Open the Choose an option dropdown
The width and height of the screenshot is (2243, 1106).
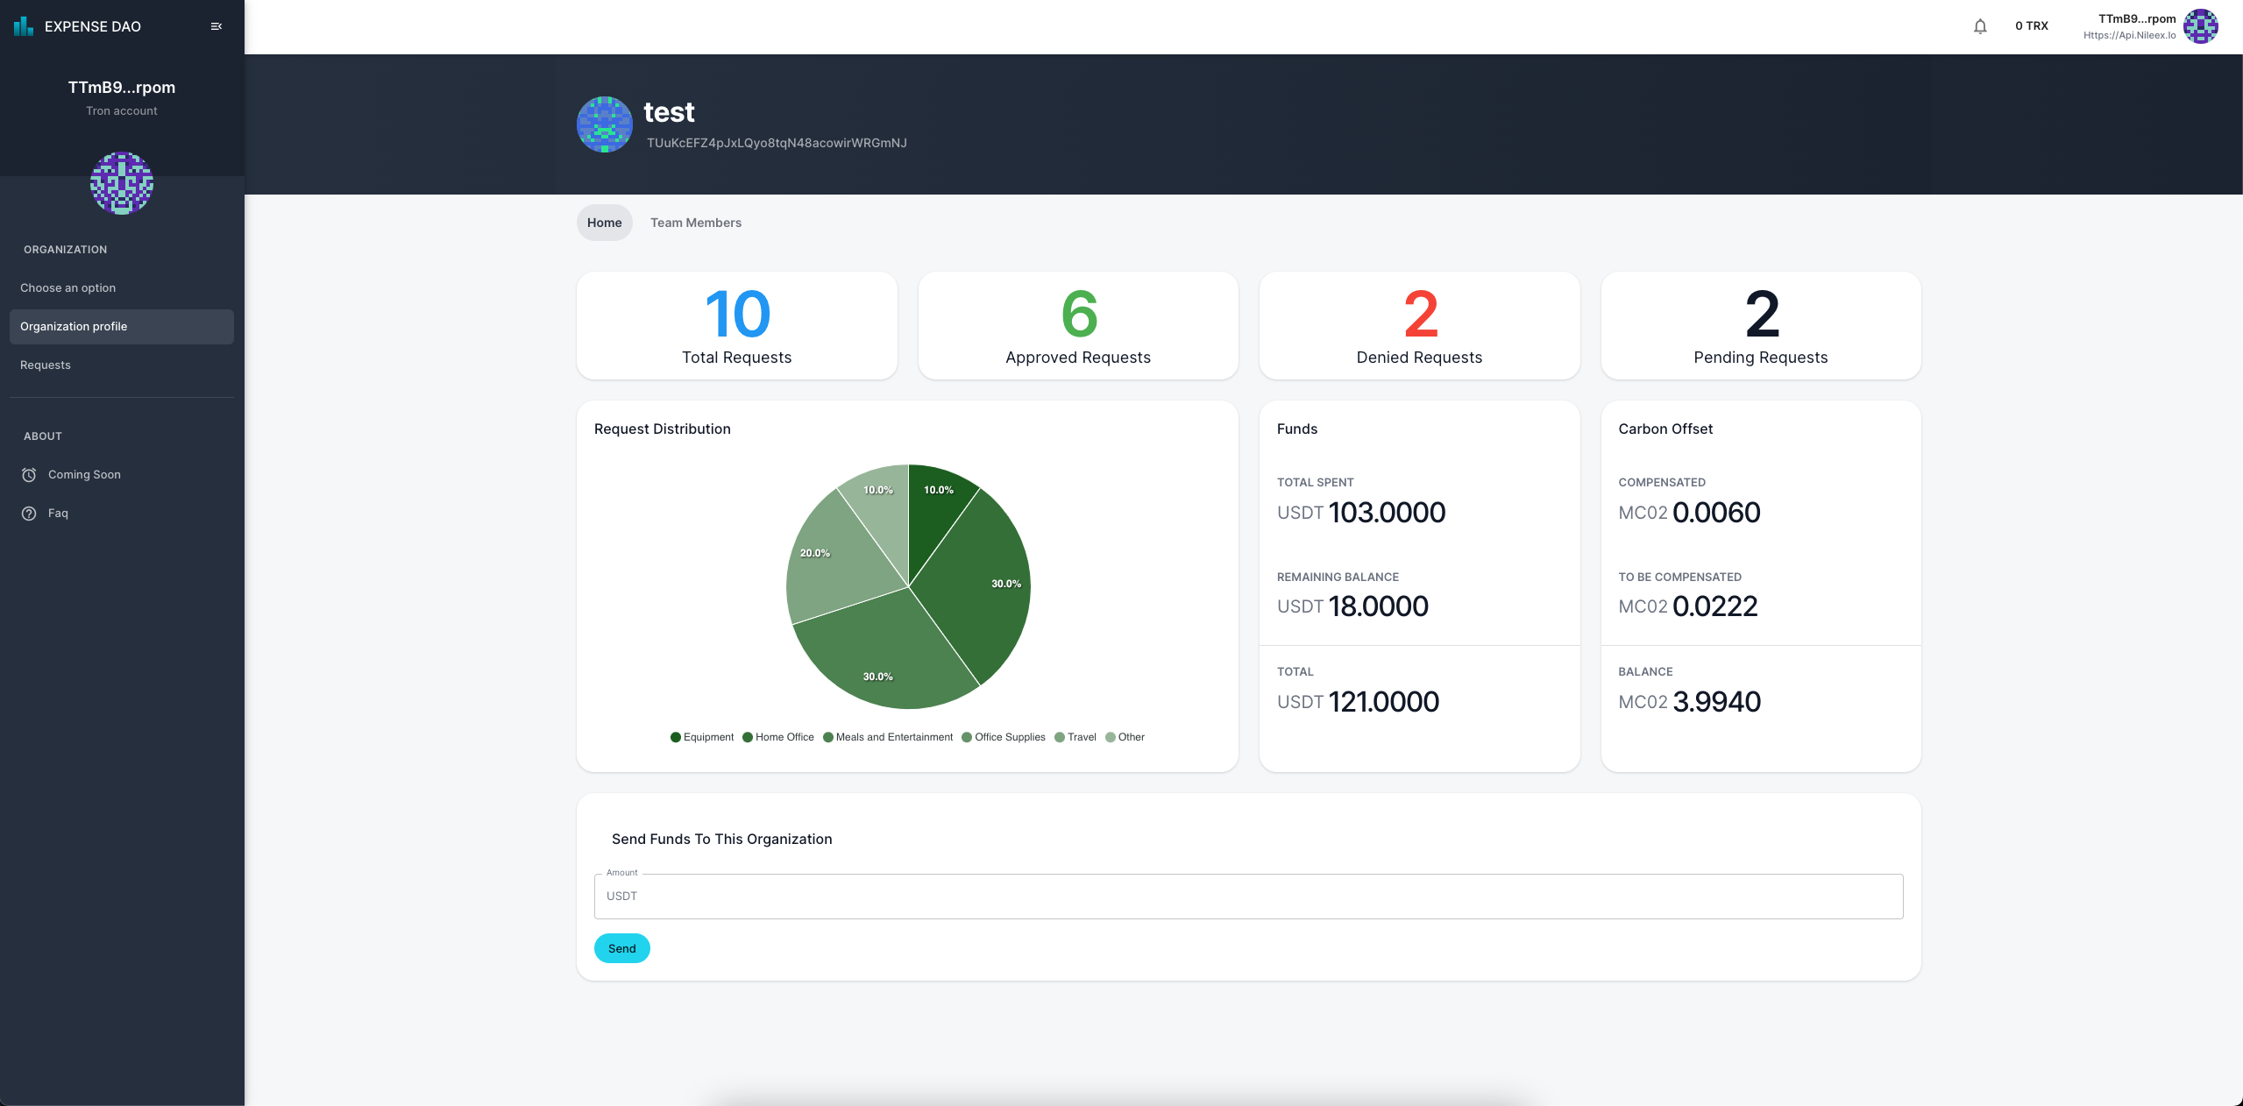(68, 287)
